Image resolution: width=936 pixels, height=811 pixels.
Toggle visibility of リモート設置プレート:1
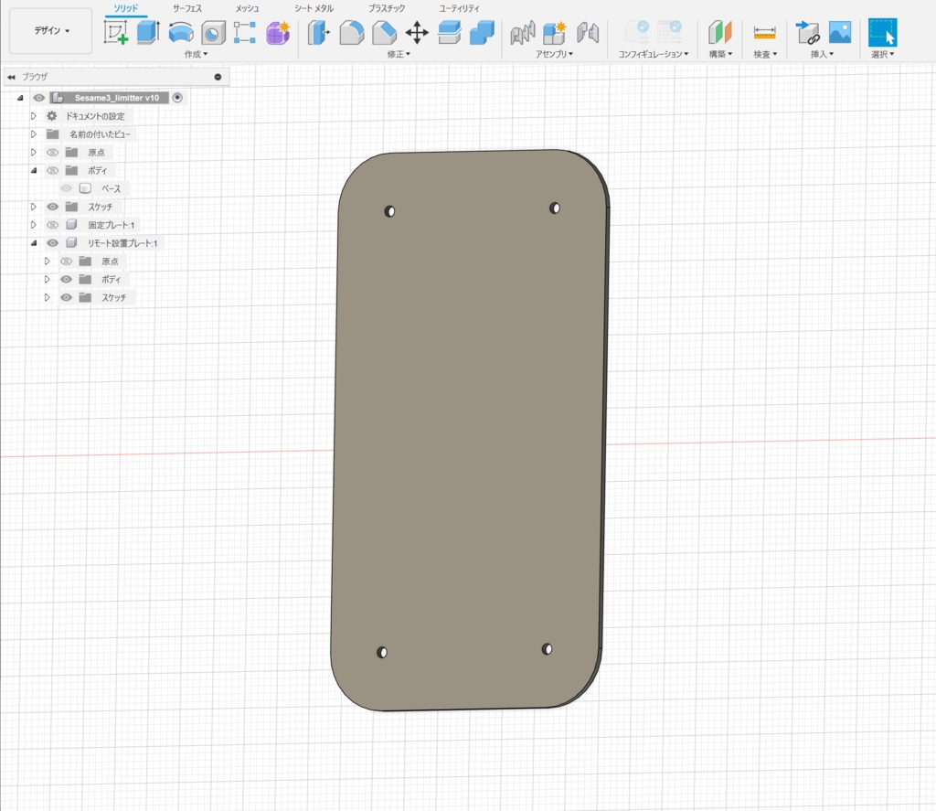tap(53, 243)
